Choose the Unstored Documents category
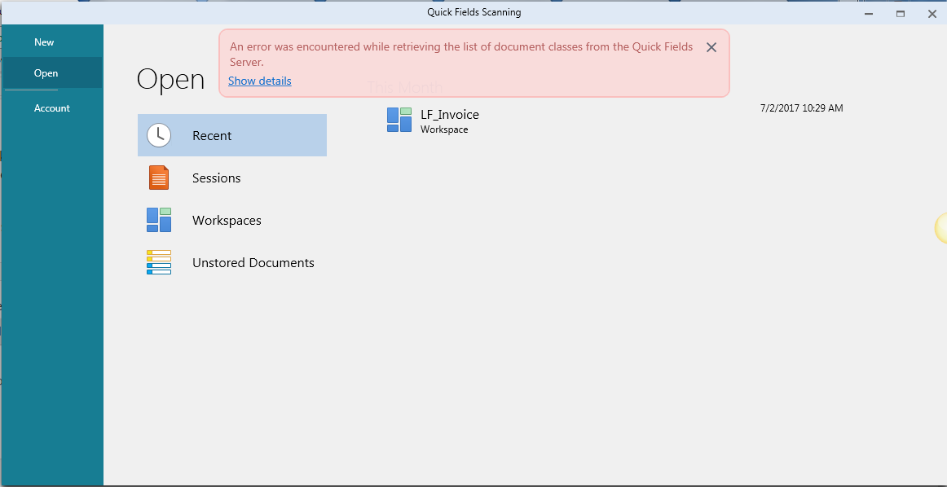Screen dimensions: 947x487 click(232, 262)
